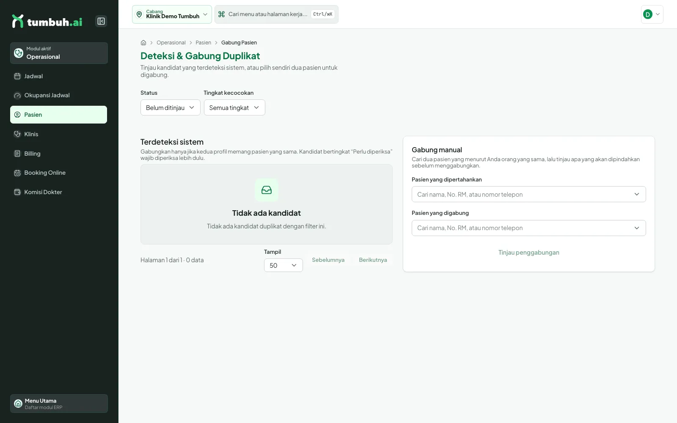The image size is (677, 423).
Task: Click the 'Tidak ada kandidat' heading
Action: (x=267, y=213)
